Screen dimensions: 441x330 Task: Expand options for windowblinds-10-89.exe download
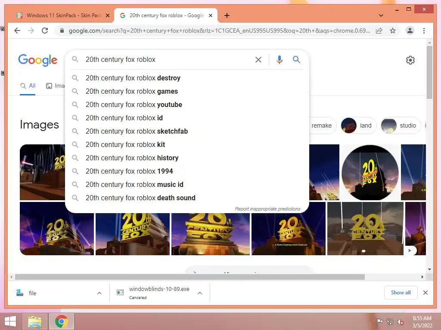point(200,293)
